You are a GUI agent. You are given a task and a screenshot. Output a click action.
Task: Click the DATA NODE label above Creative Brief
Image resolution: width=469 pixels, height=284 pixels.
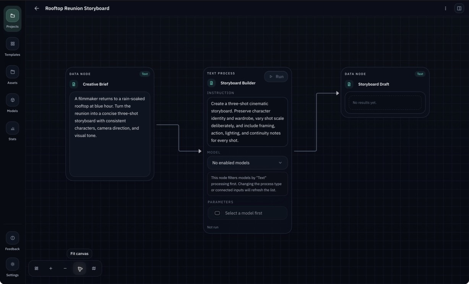(80, 74)
